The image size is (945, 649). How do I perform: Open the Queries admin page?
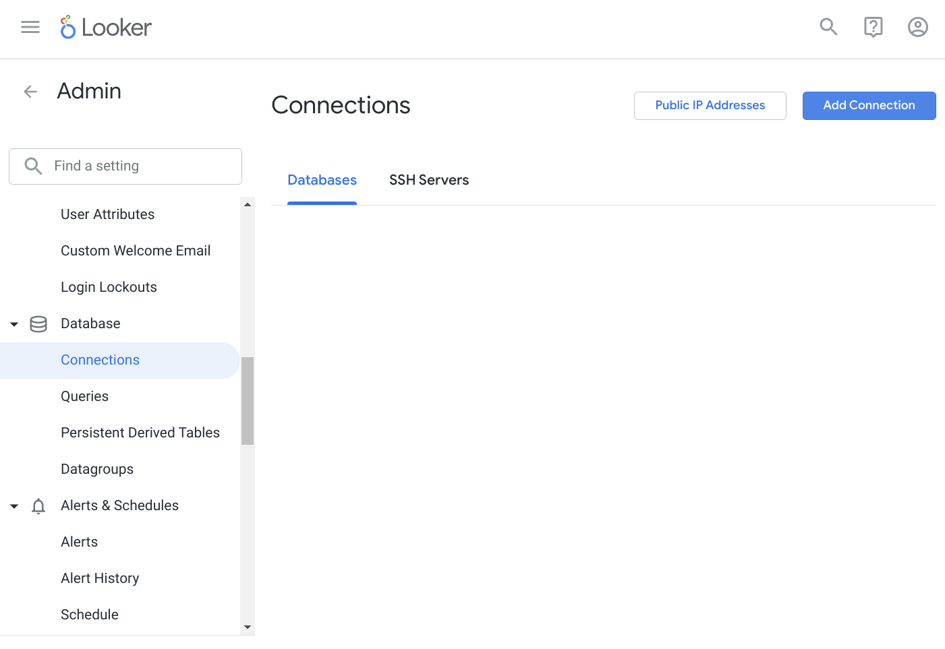[84, 396]
